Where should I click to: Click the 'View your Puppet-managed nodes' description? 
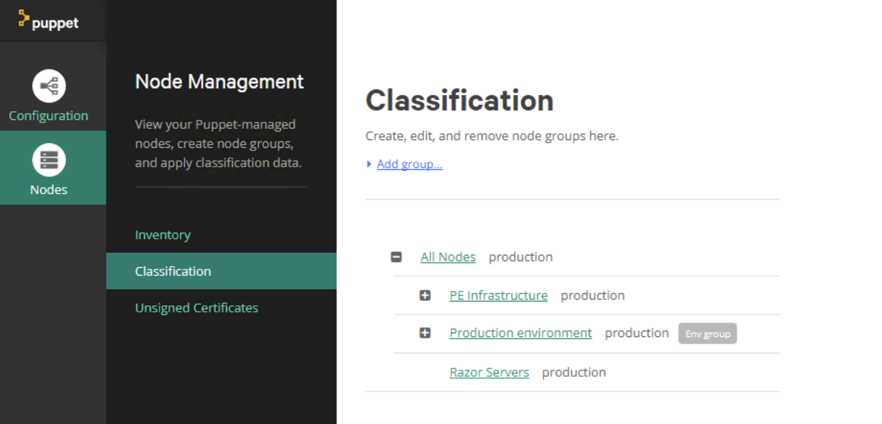coord(219,143)
